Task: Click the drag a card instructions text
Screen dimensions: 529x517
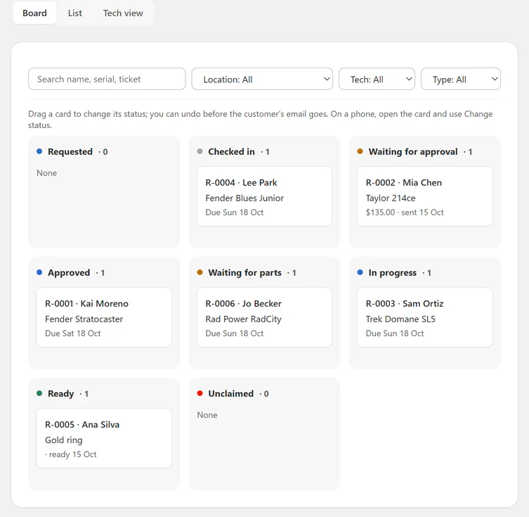Action: [260, 119]
